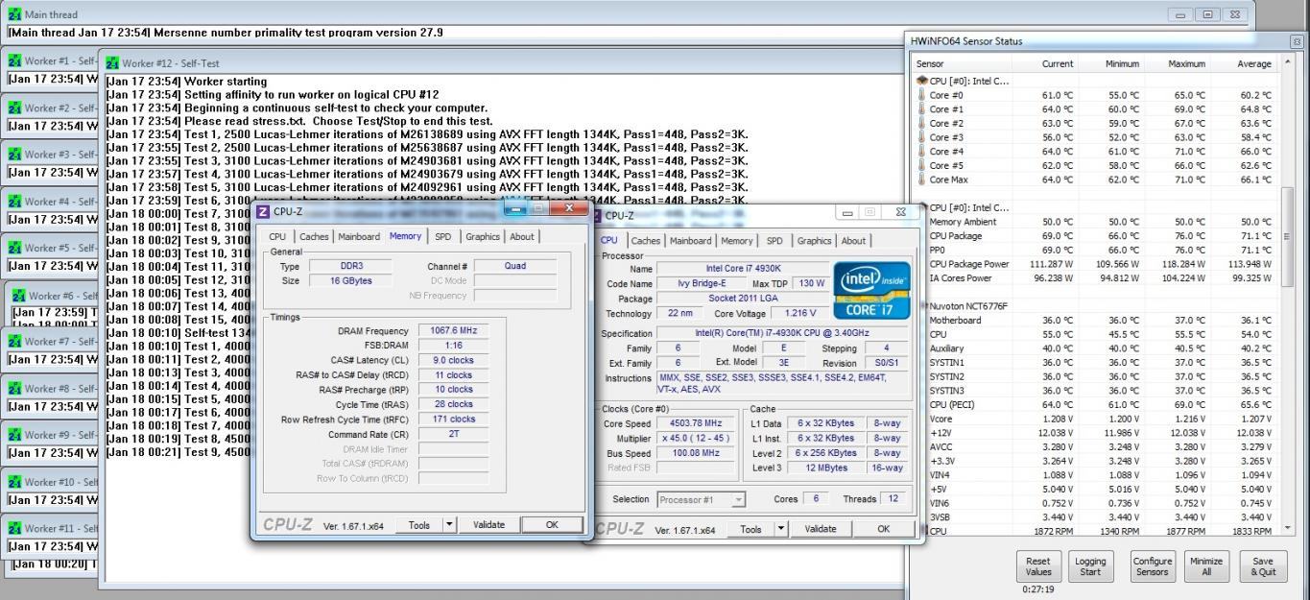Open the Caches tab in CPU-Z Memory window
The image size is (1310, 600).
(313, 236)
